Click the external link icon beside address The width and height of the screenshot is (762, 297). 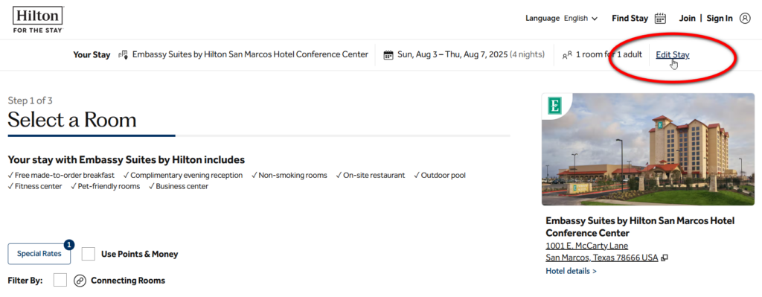coord(665,258)
